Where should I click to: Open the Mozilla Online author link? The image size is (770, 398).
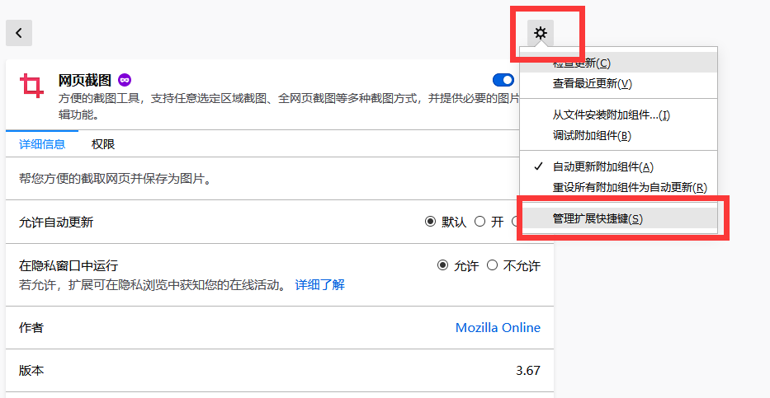tap(498, 327)
